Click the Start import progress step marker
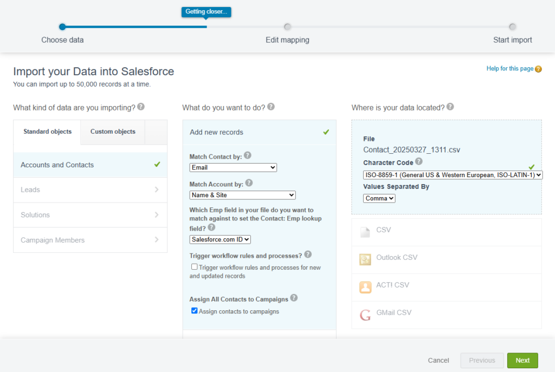Viewport: 555px width, 372px height. (513, 27)
